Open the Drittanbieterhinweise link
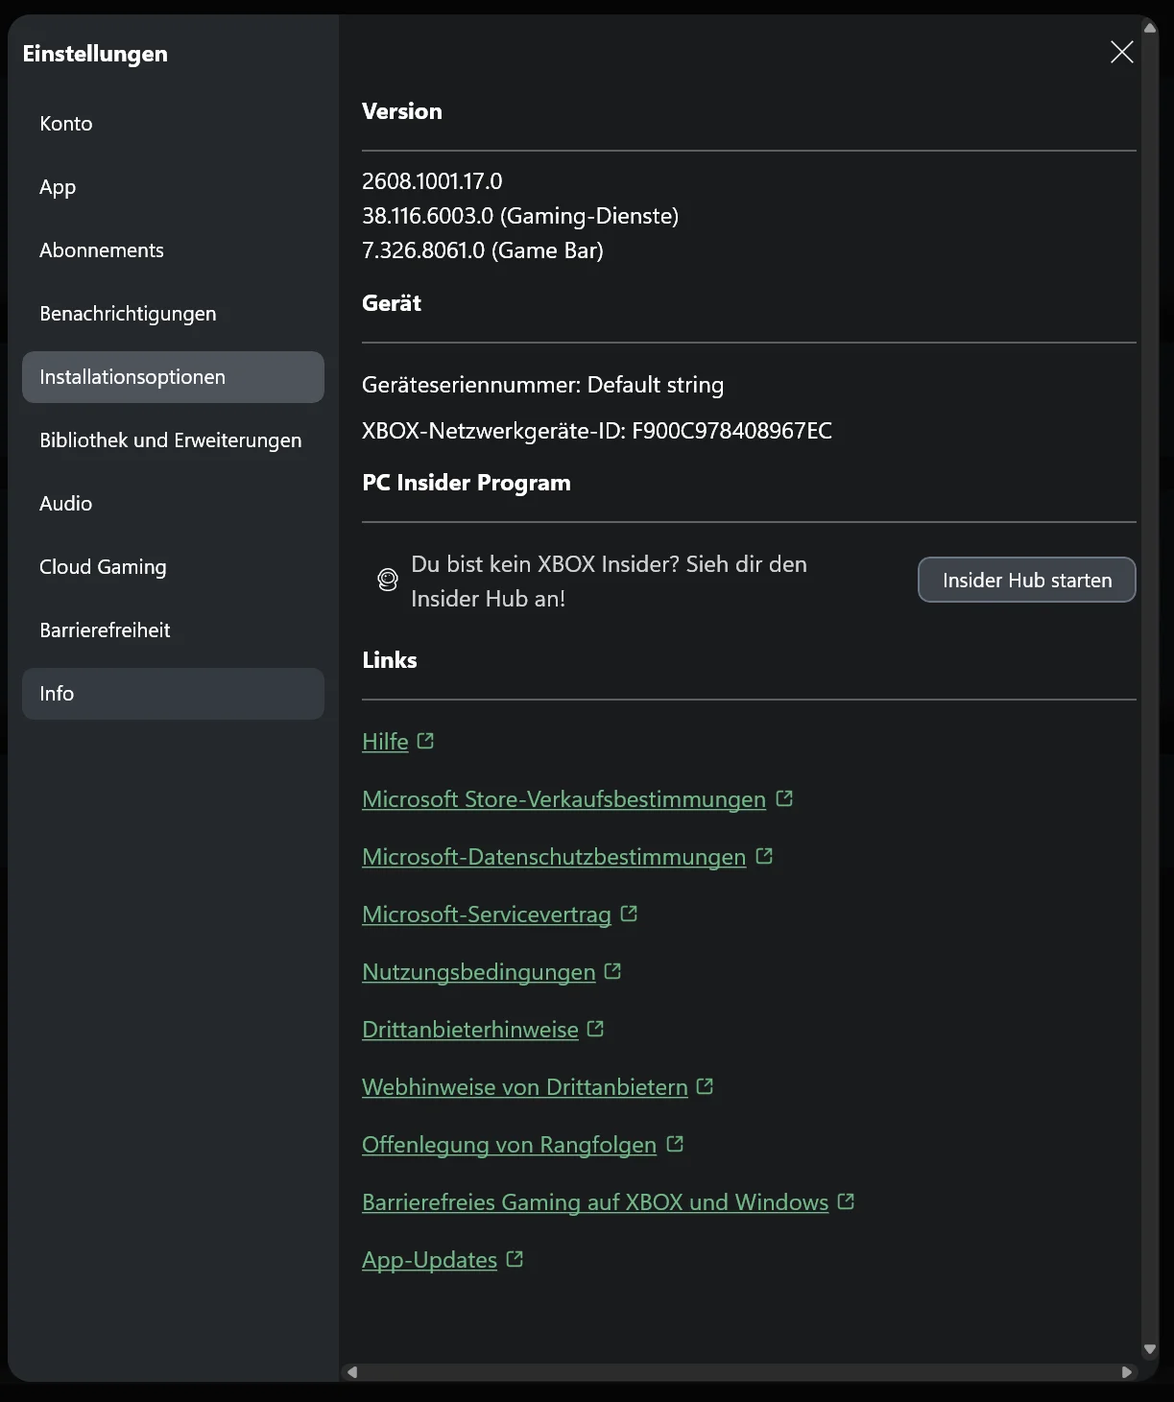 pos(470,1030)
